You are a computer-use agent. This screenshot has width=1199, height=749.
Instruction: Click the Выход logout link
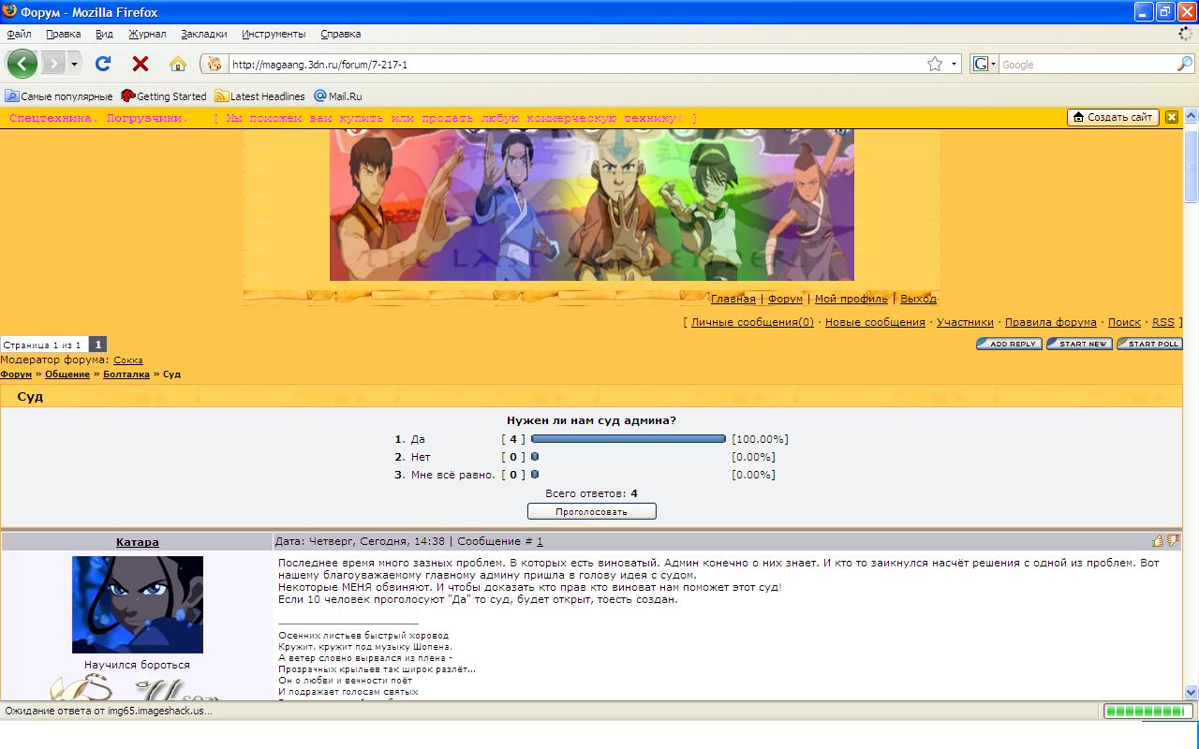point(918,299)
